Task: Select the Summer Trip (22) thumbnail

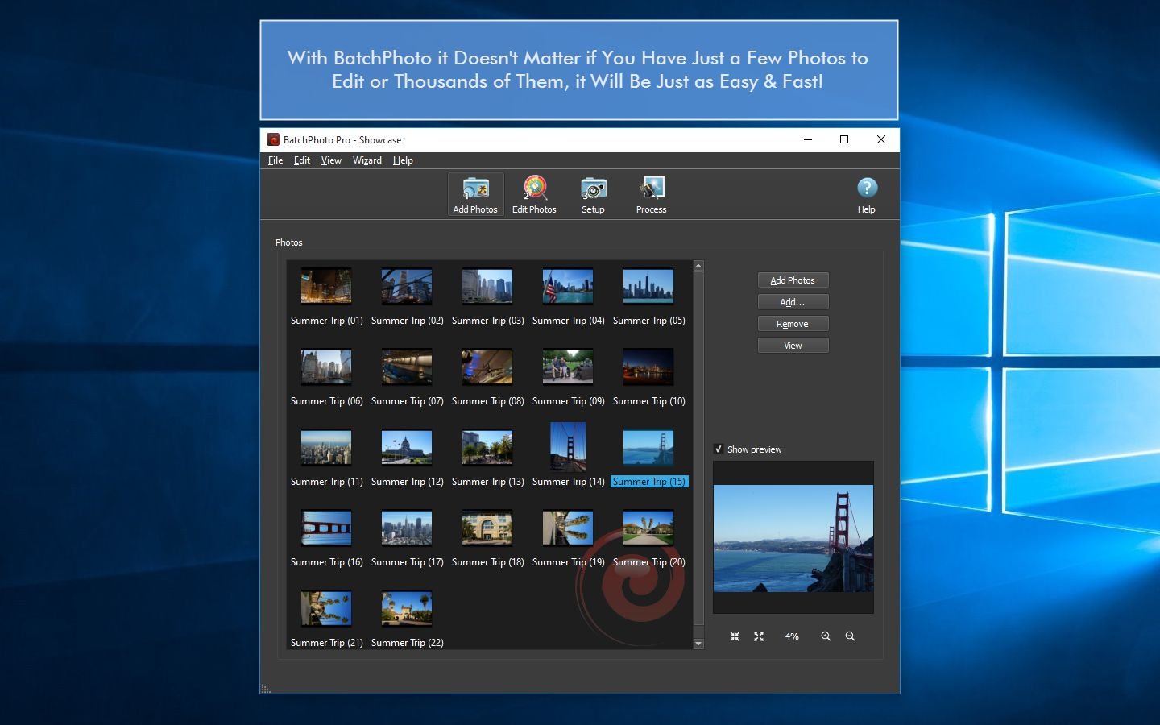Action: point(407,608)
